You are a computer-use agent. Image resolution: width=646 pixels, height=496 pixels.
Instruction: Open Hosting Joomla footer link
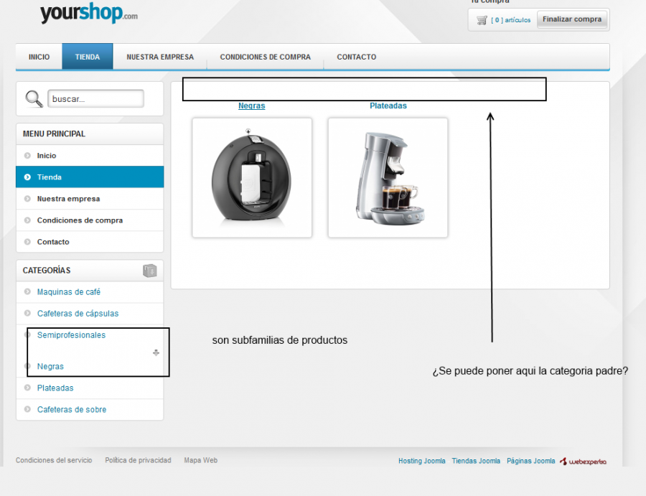(x=422, y=461)
